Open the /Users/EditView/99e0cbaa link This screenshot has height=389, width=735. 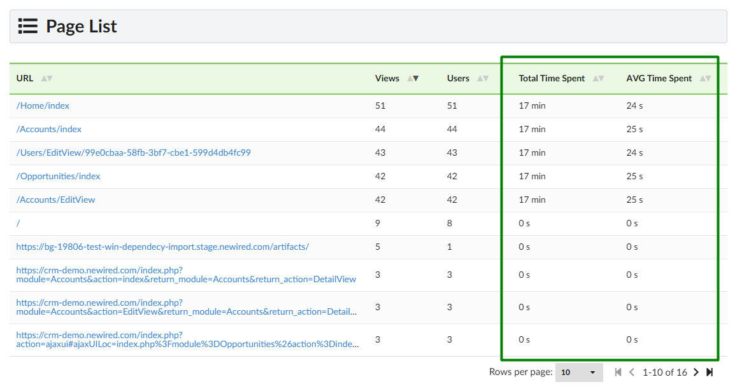[x=134, y=153]
